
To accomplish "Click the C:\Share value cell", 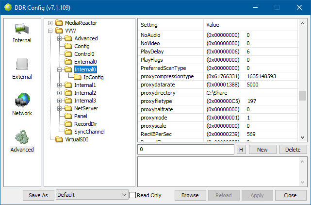I will (251, 93).
